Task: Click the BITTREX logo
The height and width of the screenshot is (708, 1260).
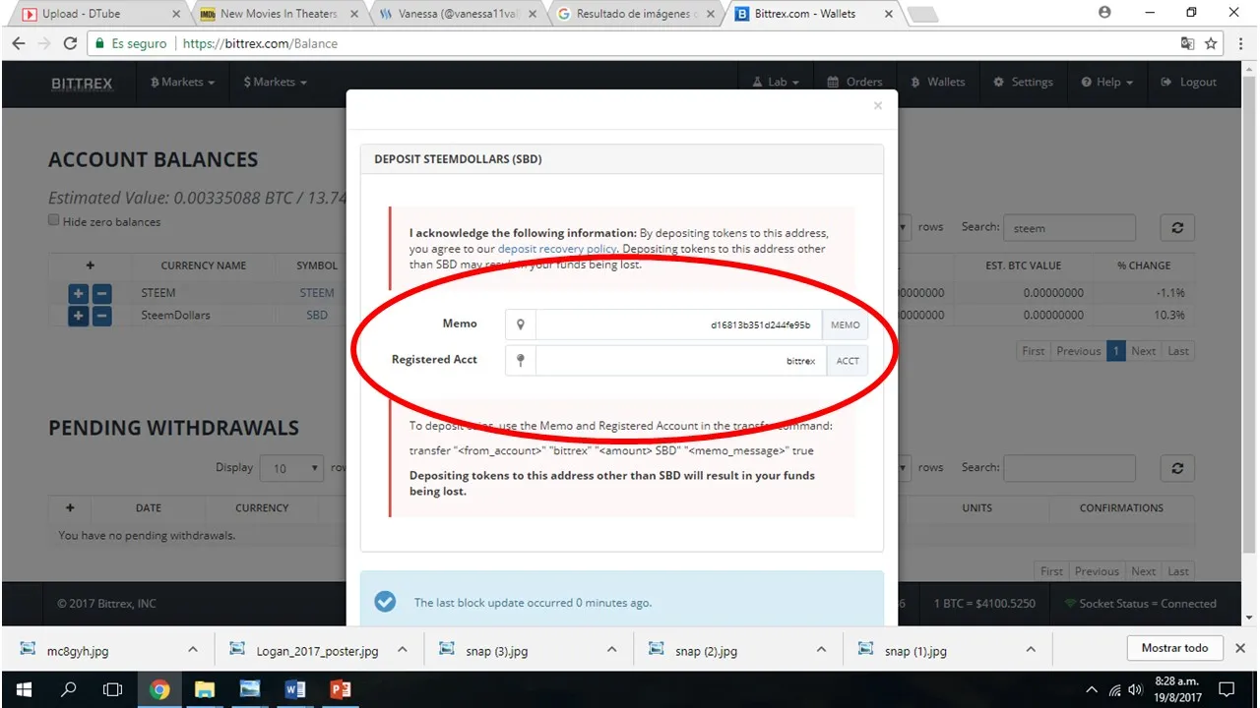Action: click(82, 84)
